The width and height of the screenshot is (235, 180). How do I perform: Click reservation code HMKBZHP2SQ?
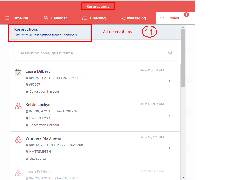pos(40,118)
